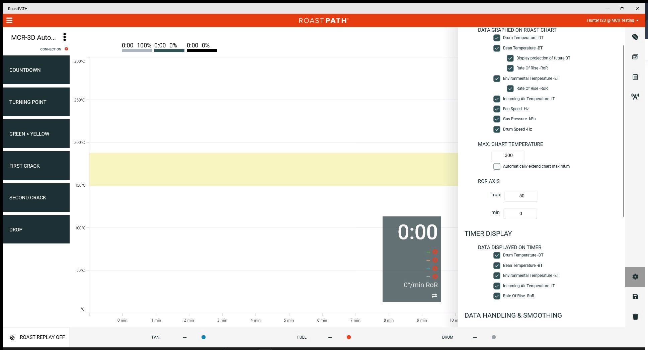Click the red icon beside green timer dash
Viewport: 648px width, 350px height.
coord(435,252)
